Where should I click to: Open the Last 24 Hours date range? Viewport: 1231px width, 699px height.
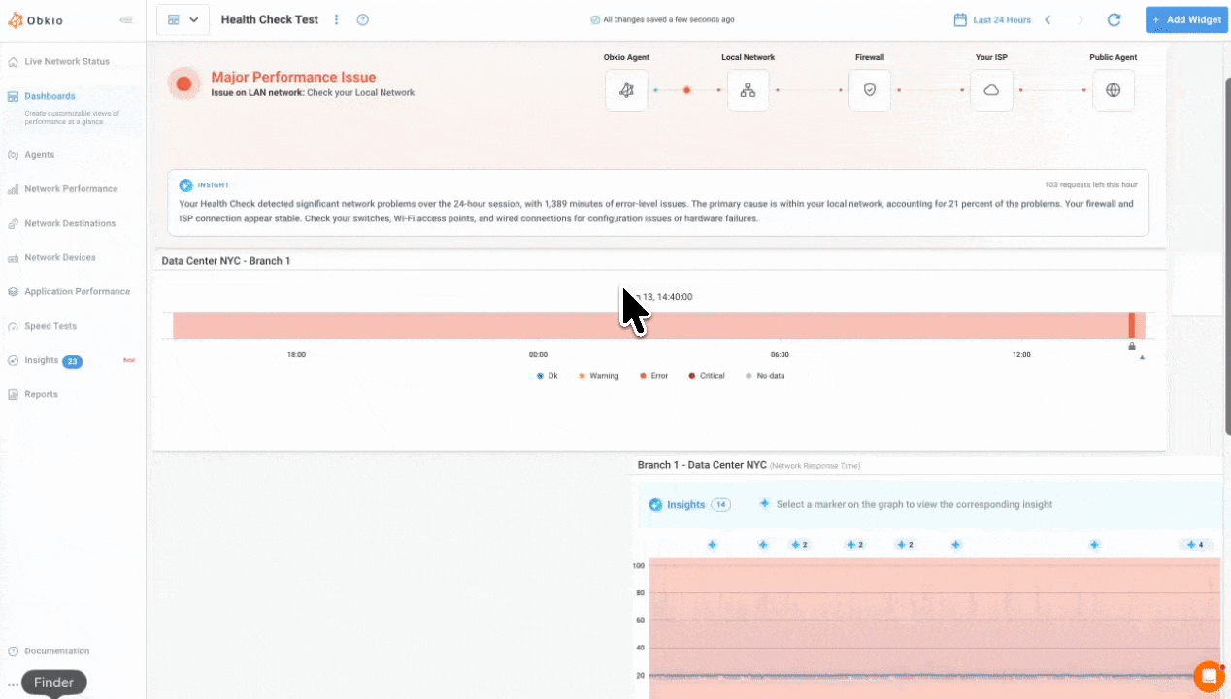pos(991,19)
